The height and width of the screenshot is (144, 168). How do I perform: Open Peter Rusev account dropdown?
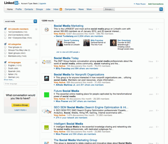(140, 4)
